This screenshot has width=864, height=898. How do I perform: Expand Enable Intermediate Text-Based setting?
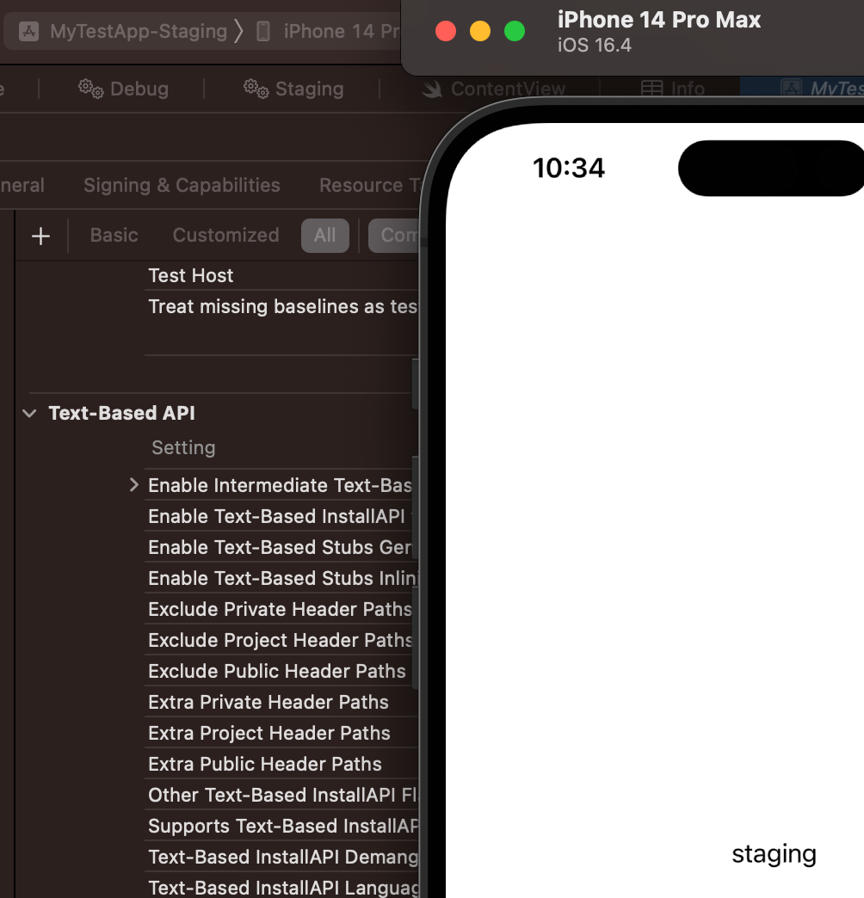click(x=134, y=485)
